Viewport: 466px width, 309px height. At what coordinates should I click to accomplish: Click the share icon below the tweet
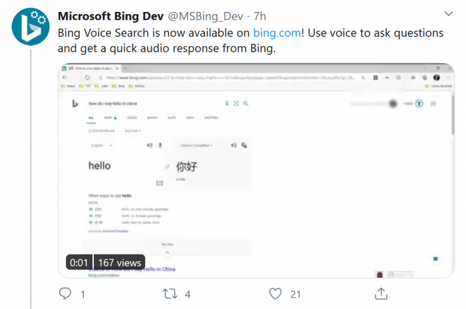[x=381, y=293]
